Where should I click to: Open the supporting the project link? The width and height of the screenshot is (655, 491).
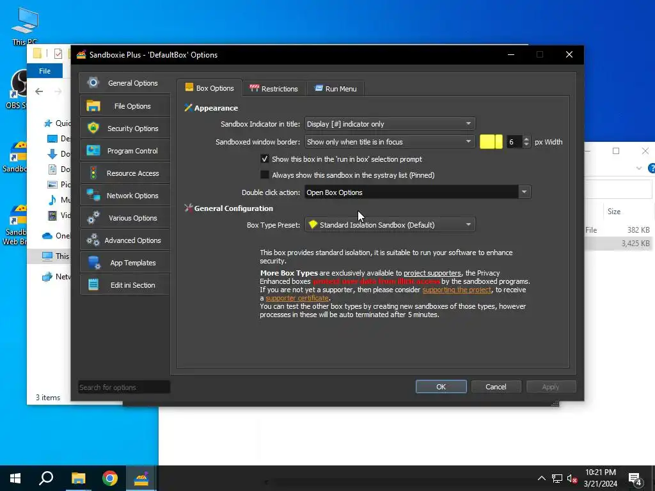[457, 290]
